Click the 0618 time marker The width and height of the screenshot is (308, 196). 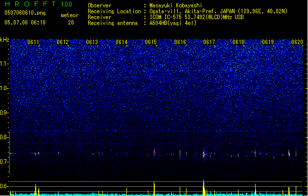click(x=238, y=42)
